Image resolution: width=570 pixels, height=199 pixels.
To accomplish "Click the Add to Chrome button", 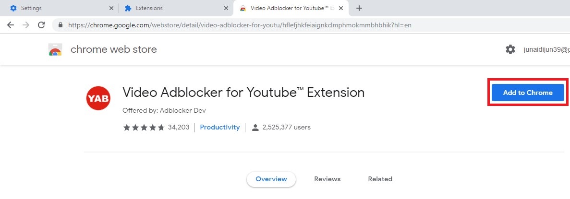I will (527, 93).
